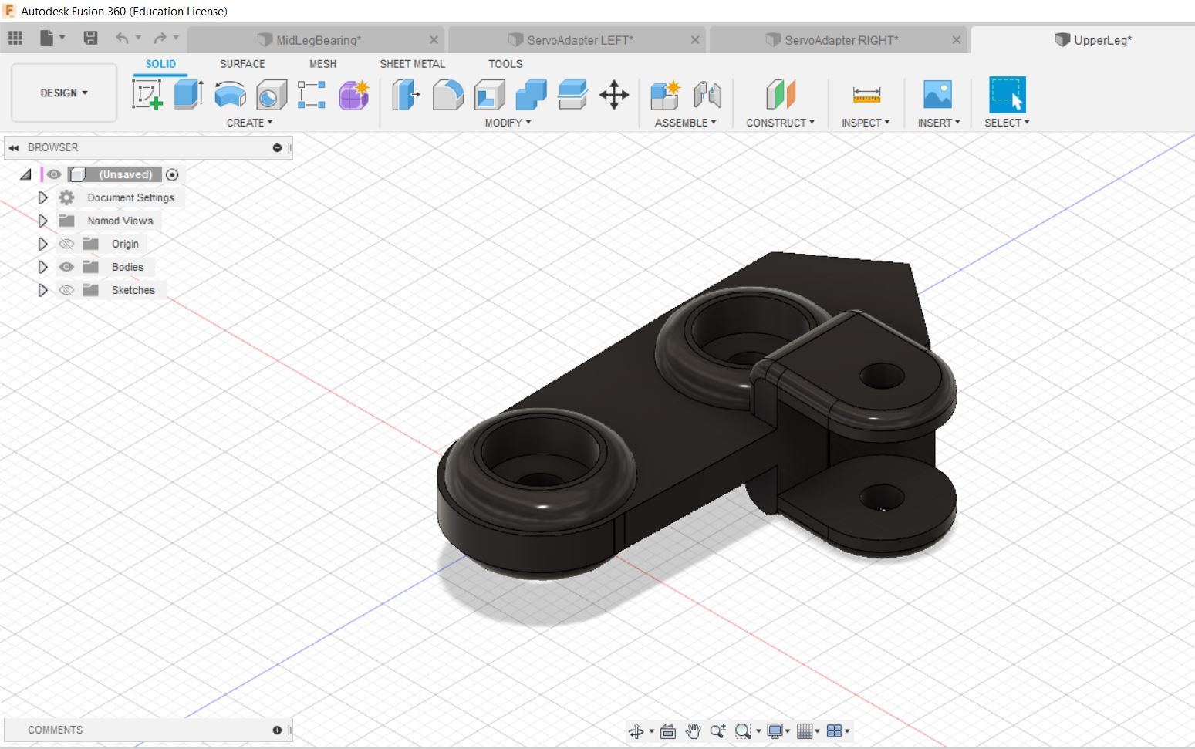Collapse the Browser panel arrows
1195x749 pixels.
pos(14,147)
